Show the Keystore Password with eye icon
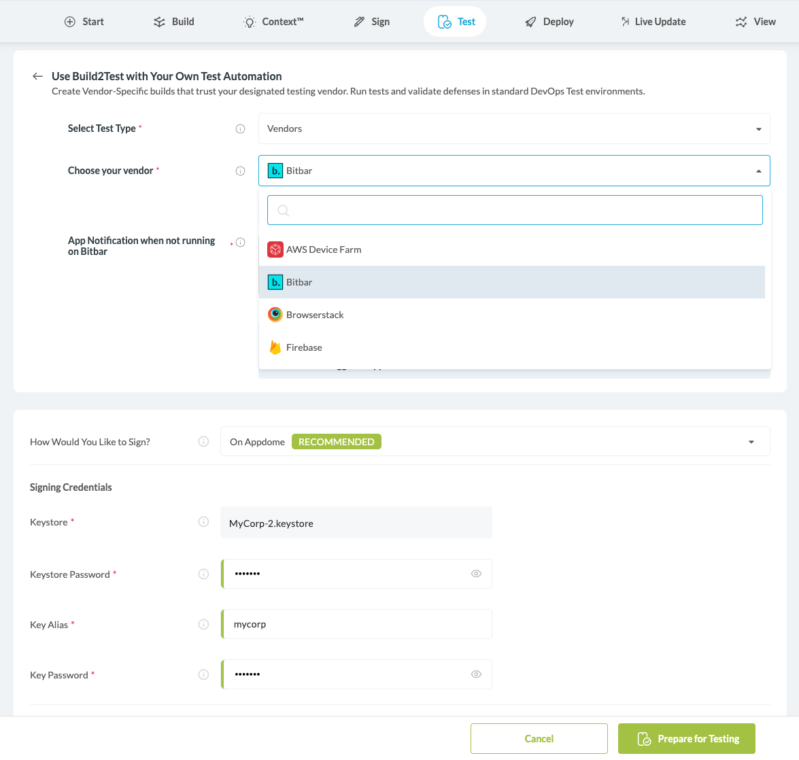The image size is (799, 760). tap(476, 574)
